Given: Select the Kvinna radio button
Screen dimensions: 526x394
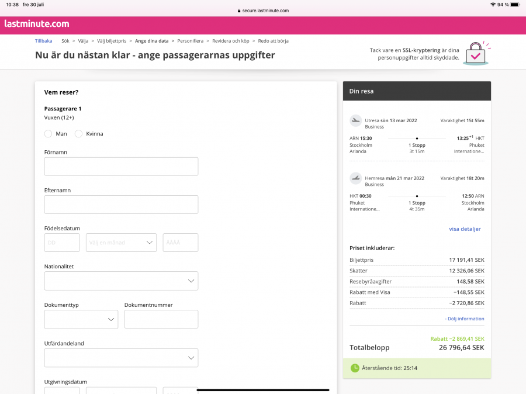Looking at the screenshot, I should click(79, 134).
